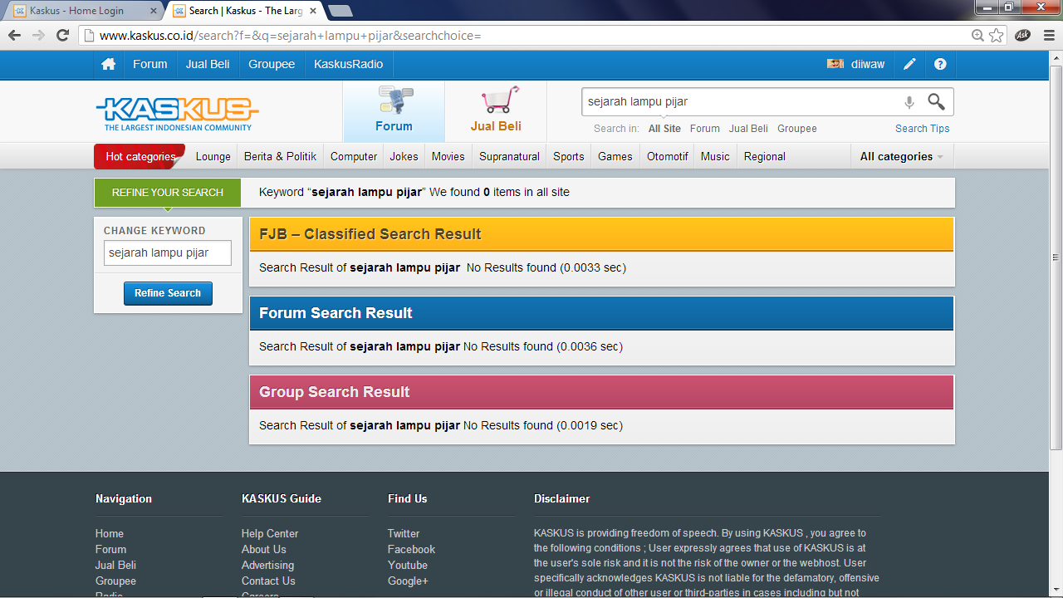The image size is (1063, 598).
Task: Set search scope to Groupee
Action: tap(797, 129)
